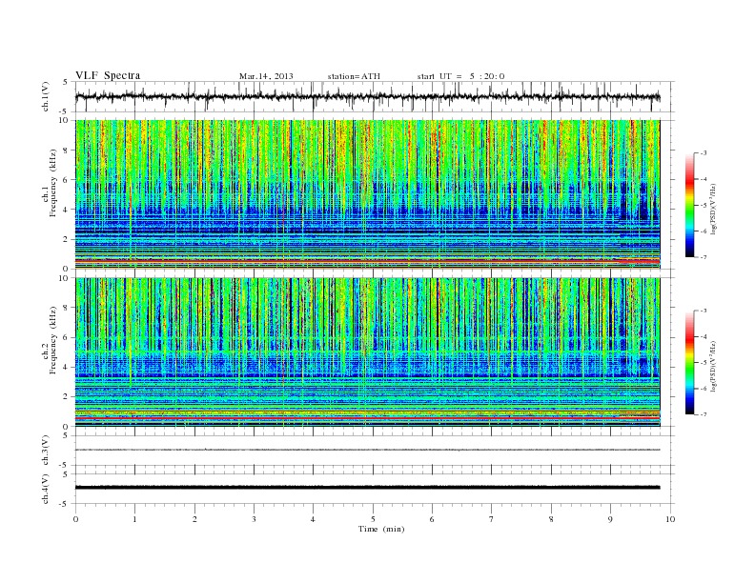Click the ch.1 'Frequency (kHz)' axis label

click(52, 183)
